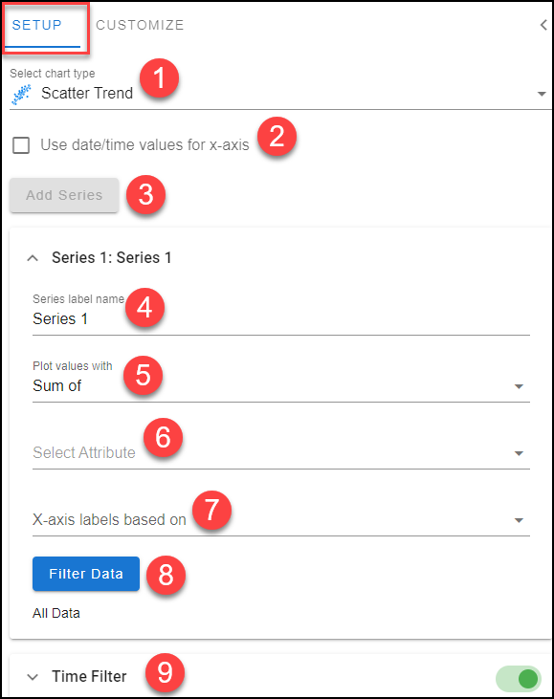Screen dimensions: 554x699
Task: Click the Add Series button
Action: (x=64, y=195)
